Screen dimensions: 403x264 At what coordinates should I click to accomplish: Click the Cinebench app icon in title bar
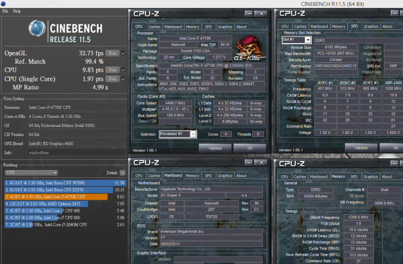3,4
